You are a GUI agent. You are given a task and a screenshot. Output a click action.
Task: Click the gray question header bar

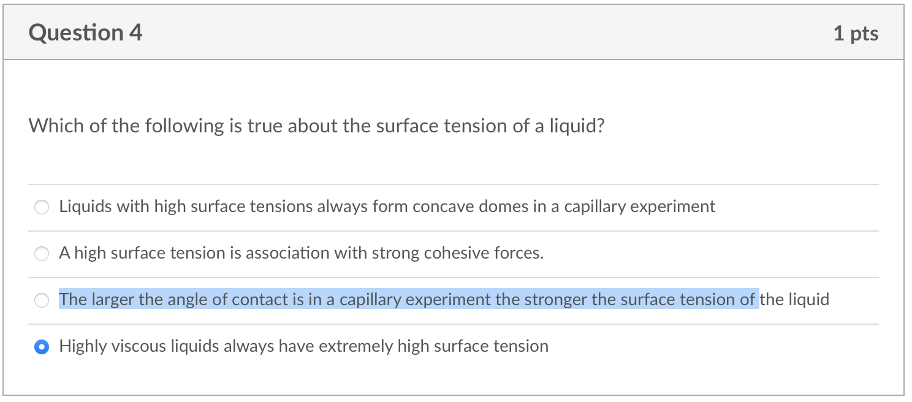(x=456, y=32)
